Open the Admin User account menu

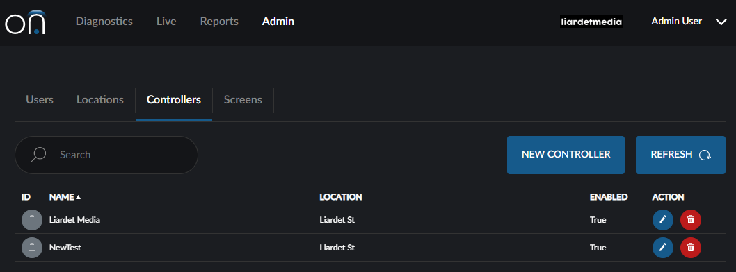pos(676,21)
